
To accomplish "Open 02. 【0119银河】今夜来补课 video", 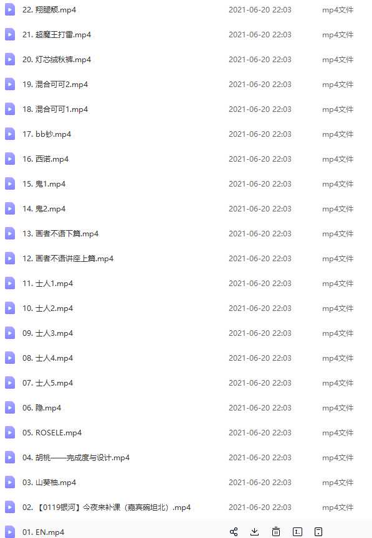I will coord(107,508).
